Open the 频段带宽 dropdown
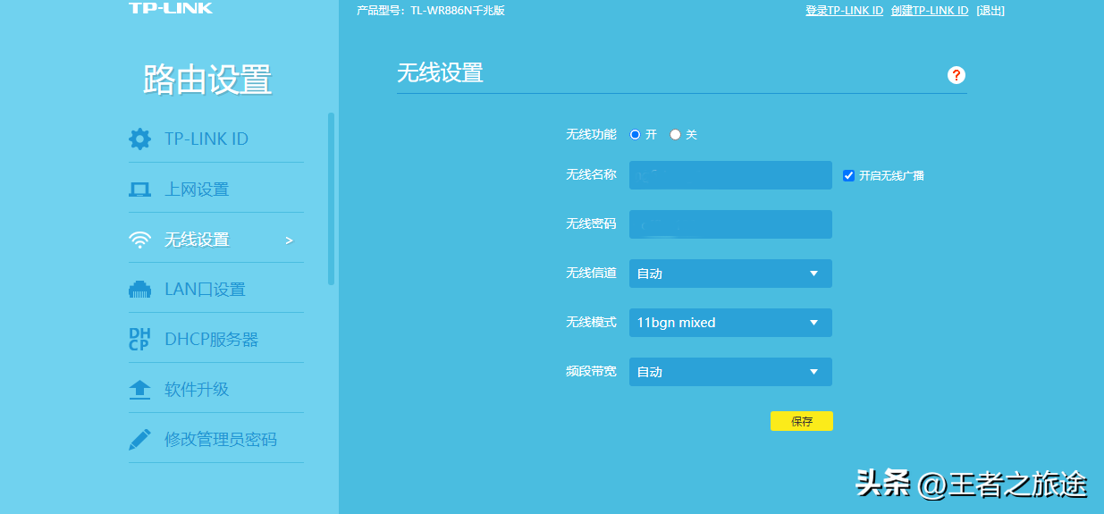1104x514 pixels. click(x=730, y=372)
